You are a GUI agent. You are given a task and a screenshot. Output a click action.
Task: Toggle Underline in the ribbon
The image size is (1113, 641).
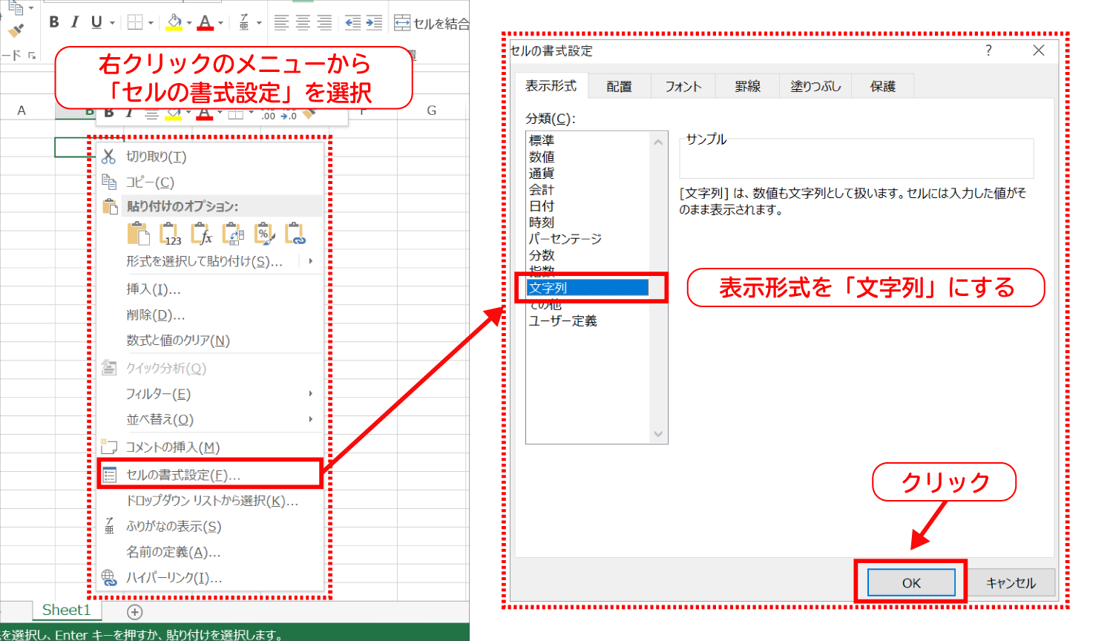(96, 22)
